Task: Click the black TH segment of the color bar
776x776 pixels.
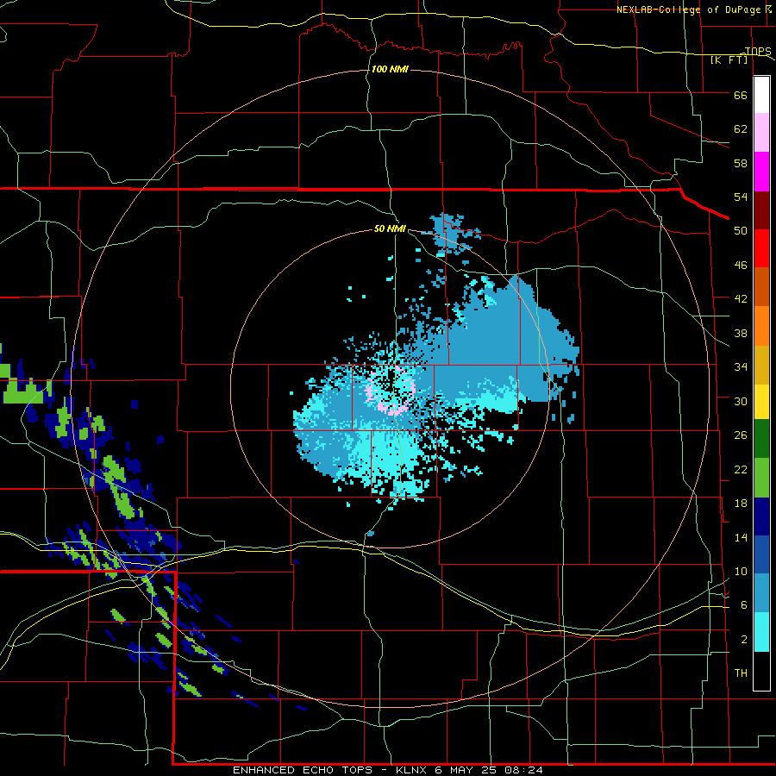Action: [x=761, y=671]
